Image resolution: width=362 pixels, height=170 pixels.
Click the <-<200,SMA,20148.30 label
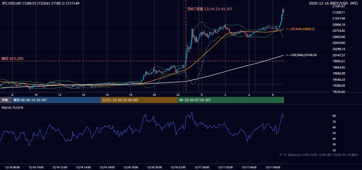coord(301,55)
